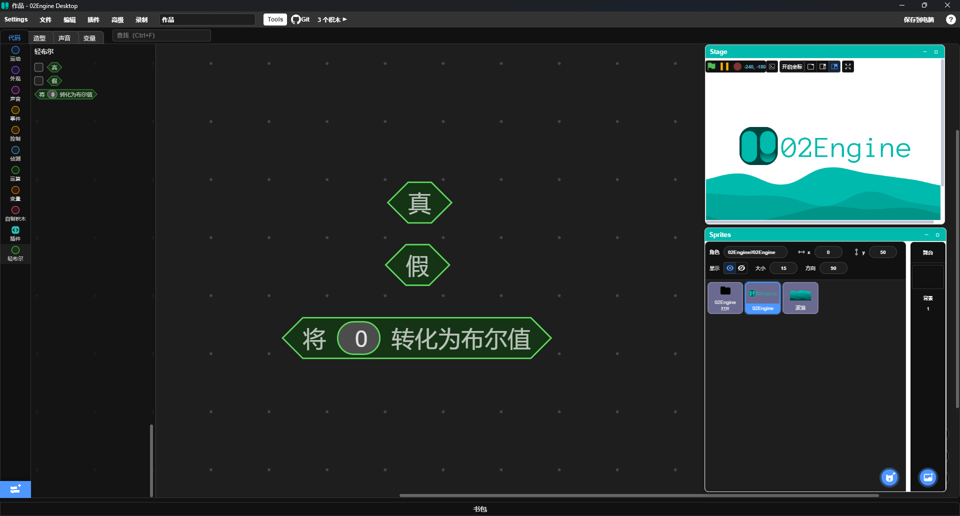Screen dimensions: 960x516
Task: Click the add extension button at bottom-left
Action: click(15, 489)
